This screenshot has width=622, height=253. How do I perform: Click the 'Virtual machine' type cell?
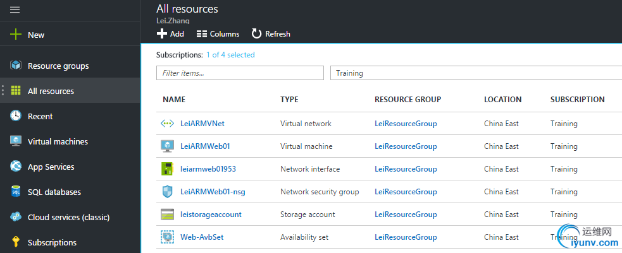tap(306, 146)
